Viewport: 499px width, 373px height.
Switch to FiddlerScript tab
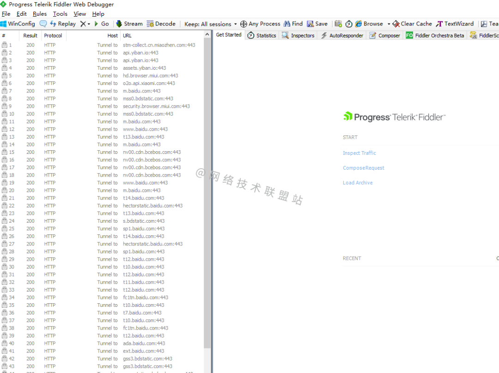click(x=484, y=35)
